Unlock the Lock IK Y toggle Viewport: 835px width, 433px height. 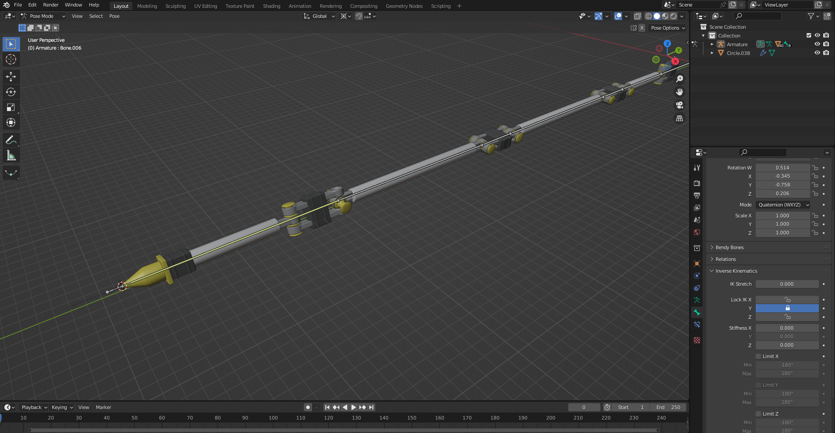pyautogui.click(x=787, y=308)
